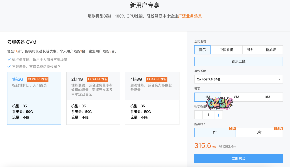Click the purchase quantity input field
The height and width of the screenshot is (167, 290).
(208, 115)
